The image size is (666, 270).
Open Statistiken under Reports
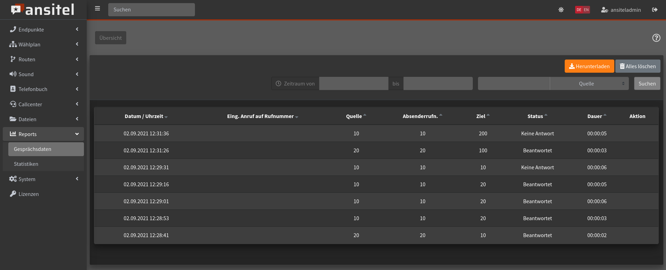click(x=26, y=164)
